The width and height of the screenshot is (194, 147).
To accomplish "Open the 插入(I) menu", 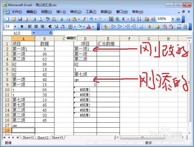I will (x=61, y=12).
